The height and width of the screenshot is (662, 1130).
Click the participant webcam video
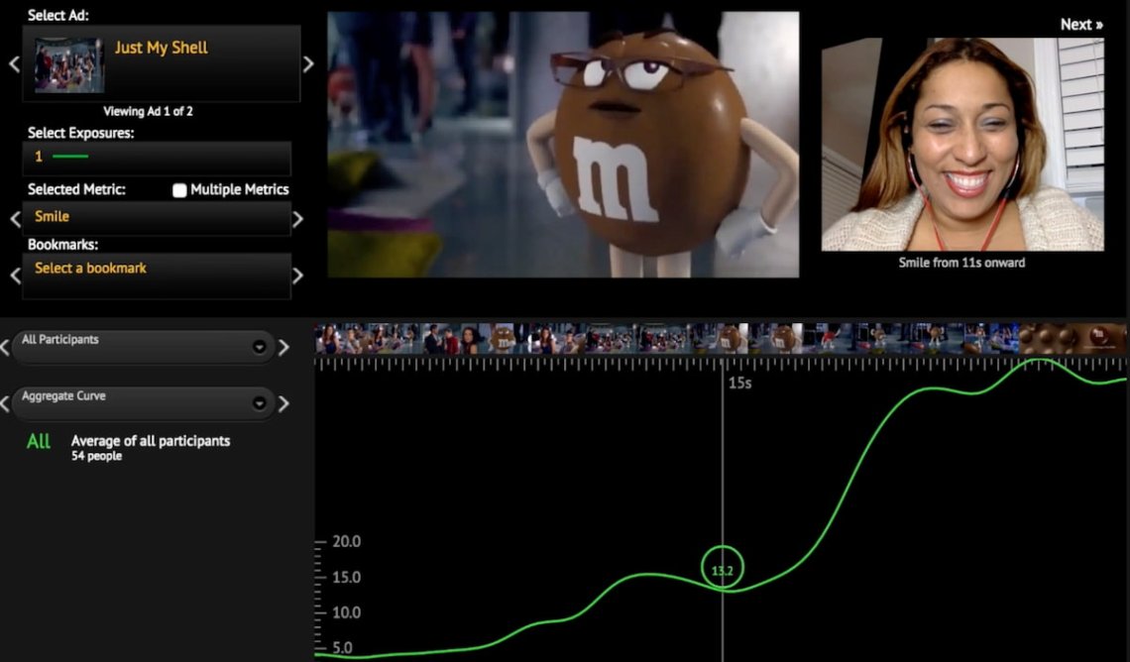tap(961, 145)
